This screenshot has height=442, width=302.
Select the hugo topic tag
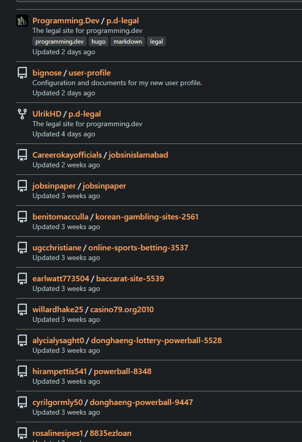point(98,42)
